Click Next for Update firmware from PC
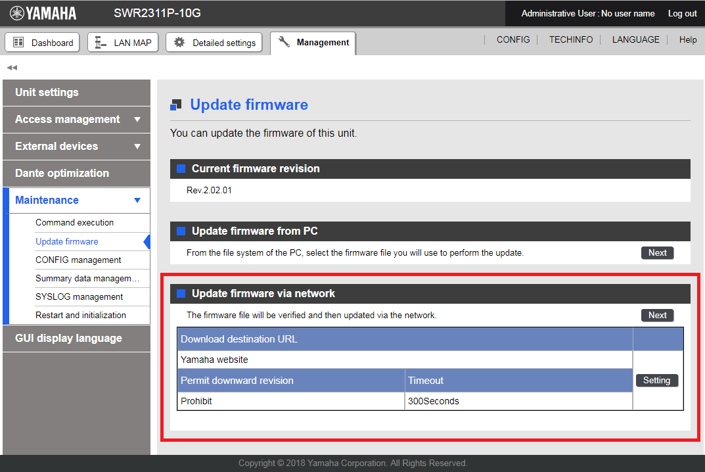 pos(657,253)
